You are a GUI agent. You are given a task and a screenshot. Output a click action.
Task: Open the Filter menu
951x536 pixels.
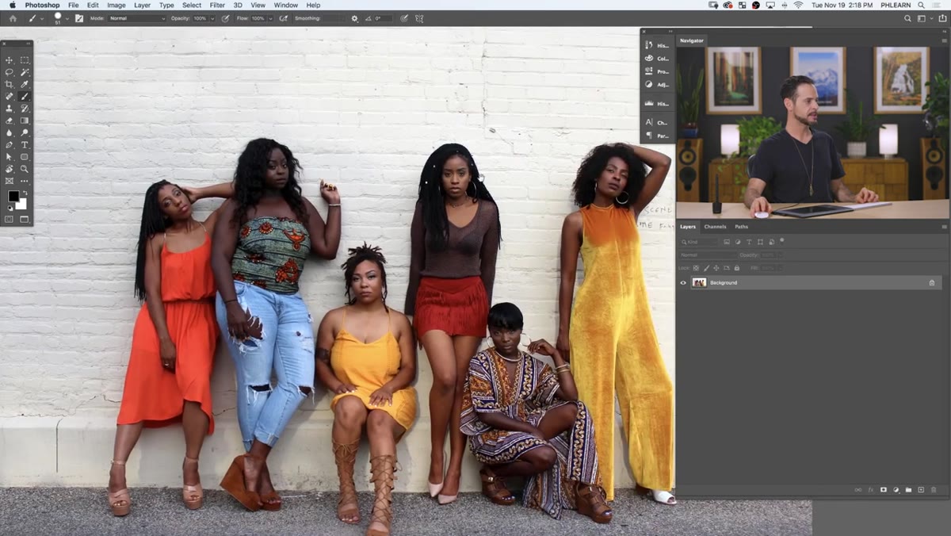pyautogui.click(x=217, y=5)
